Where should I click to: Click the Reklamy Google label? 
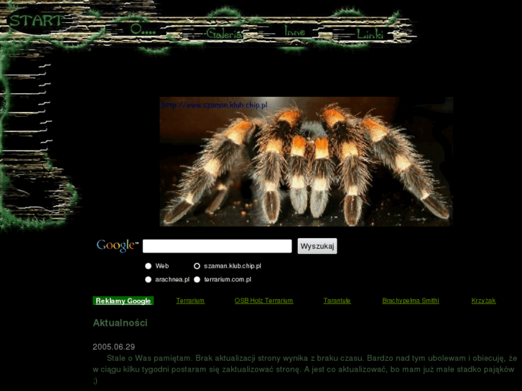[123, 301]
